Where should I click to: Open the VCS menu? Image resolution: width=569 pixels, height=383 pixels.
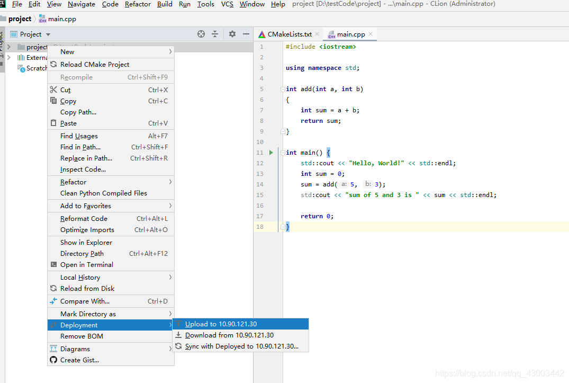pyautogui.click(x=227, y=4)
